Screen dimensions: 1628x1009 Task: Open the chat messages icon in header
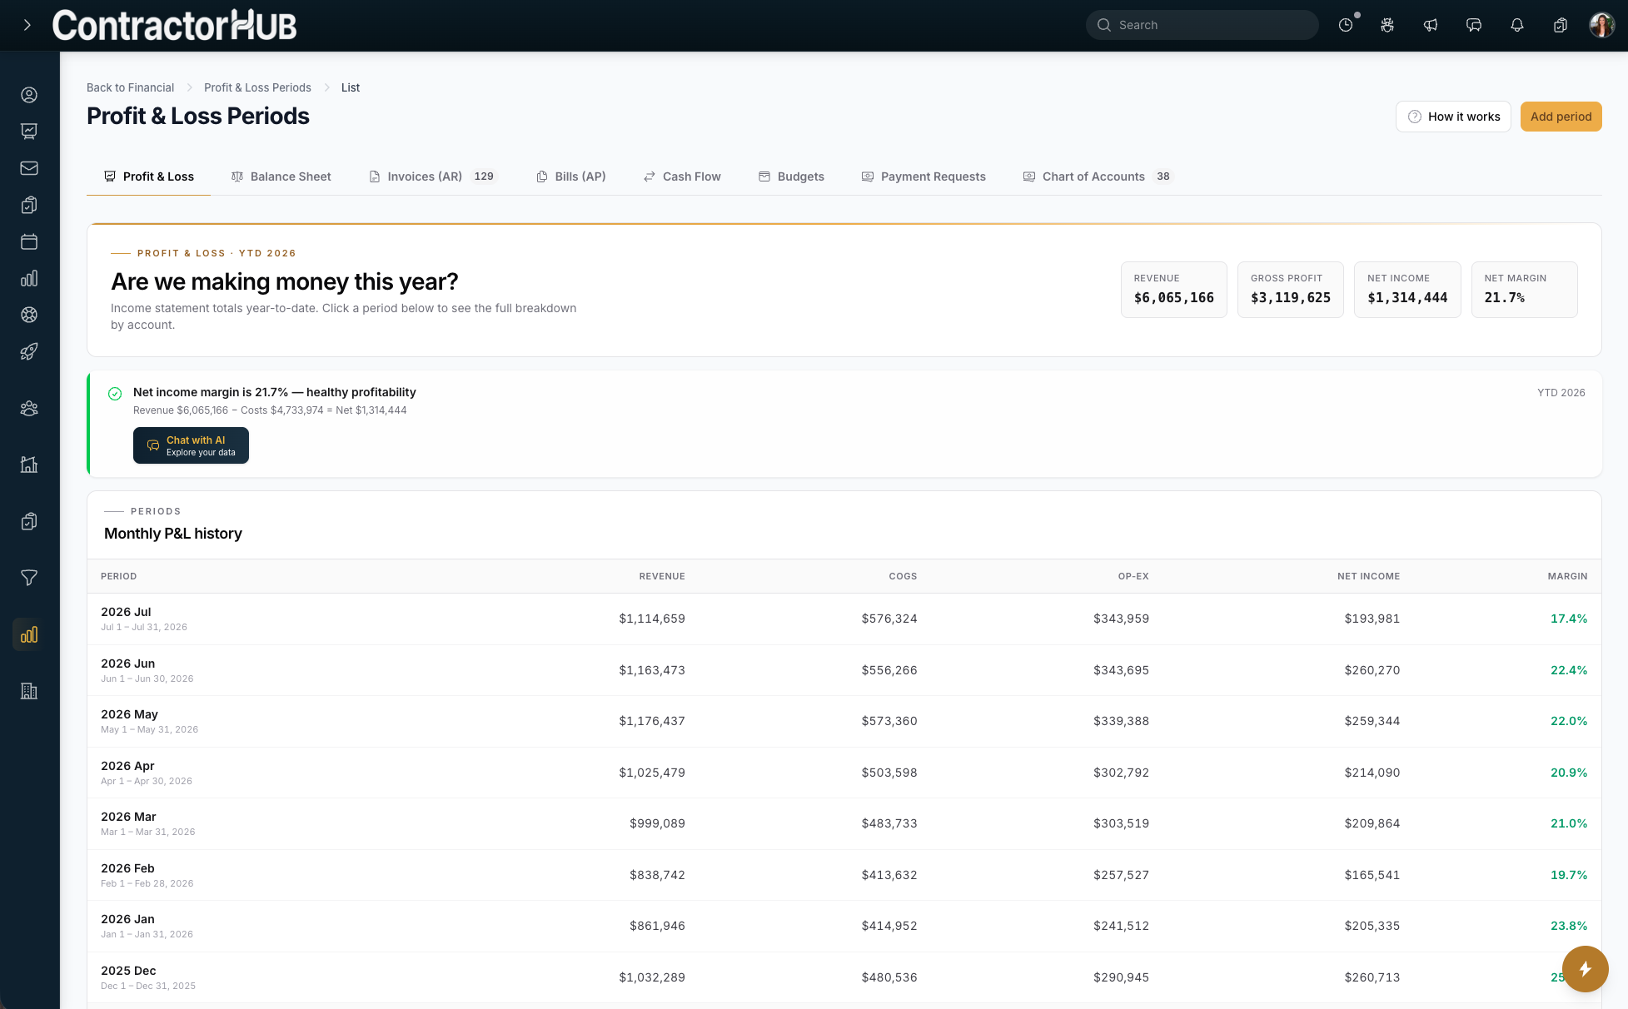point(1474,25)
